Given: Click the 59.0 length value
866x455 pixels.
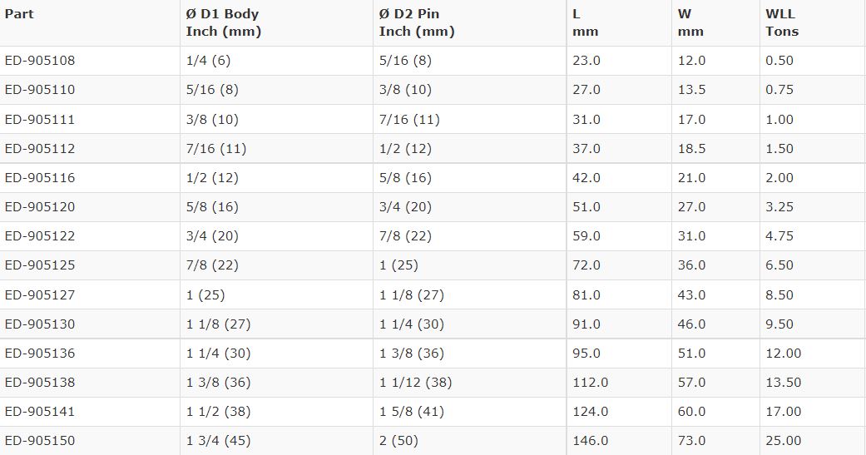Looking at the screenshot, I should click(586, 236).
